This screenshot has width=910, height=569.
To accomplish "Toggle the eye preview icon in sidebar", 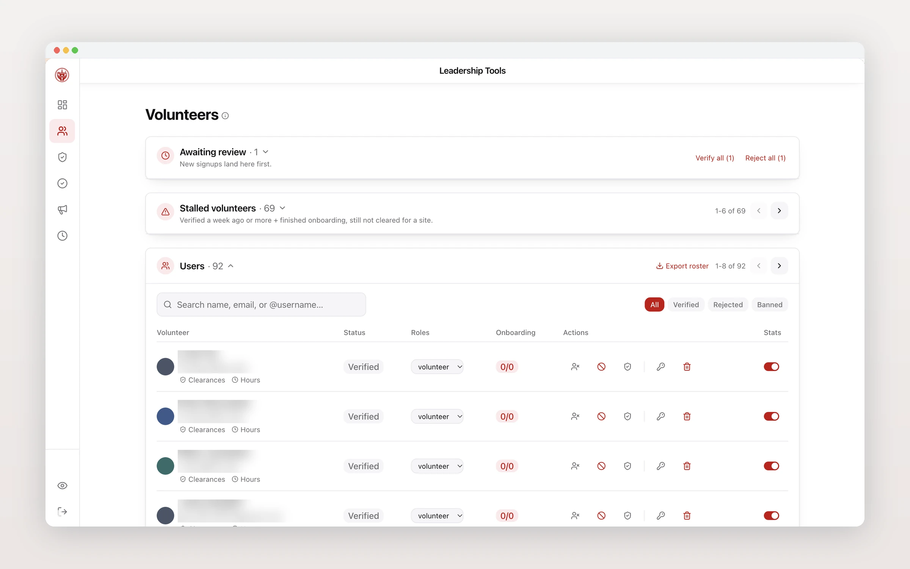I will tap(62, 486).
